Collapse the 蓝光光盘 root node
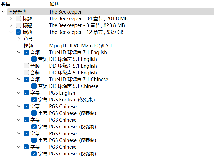The image size is (214, 157). point(3,12)
